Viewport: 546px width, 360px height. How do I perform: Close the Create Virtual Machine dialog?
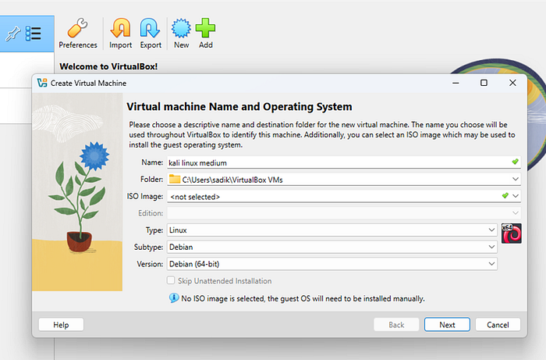point(512,83)
